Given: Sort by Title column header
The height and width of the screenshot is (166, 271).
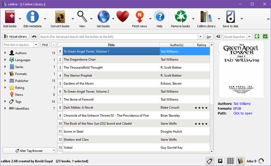Looking at the screenshot, I should [111, 45].
